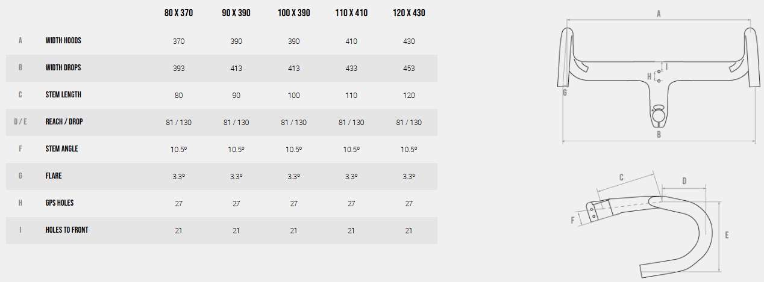764x282 pixels.
Task: Select the stem length value 120
Action: [x=409, y=96]
